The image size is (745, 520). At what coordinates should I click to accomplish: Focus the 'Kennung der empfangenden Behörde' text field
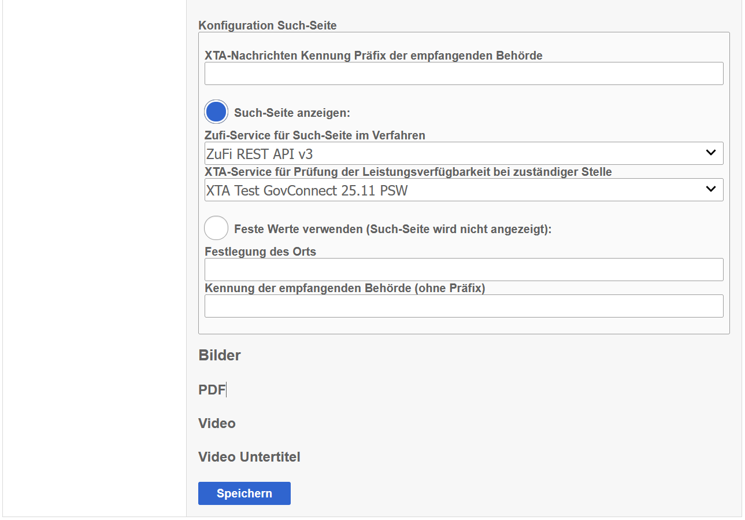(x=464, y=306)
